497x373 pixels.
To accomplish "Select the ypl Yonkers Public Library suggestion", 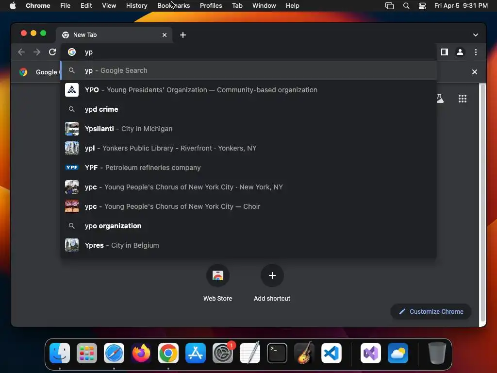I will coord(248,148).
